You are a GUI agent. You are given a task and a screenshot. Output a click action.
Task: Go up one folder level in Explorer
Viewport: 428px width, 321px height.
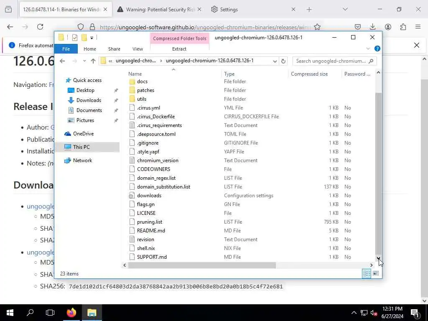[x=93, y=61]
